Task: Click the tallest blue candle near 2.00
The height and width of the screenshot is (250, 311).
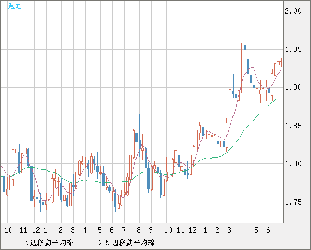Action: coord(245,40)
